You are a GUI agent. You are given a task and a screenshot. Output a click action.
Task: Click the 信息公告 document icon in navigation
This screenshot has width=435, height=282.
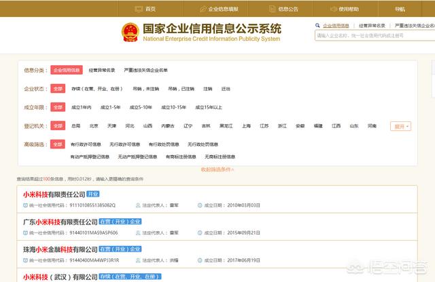pyautogui.click(x=272, y=9)
